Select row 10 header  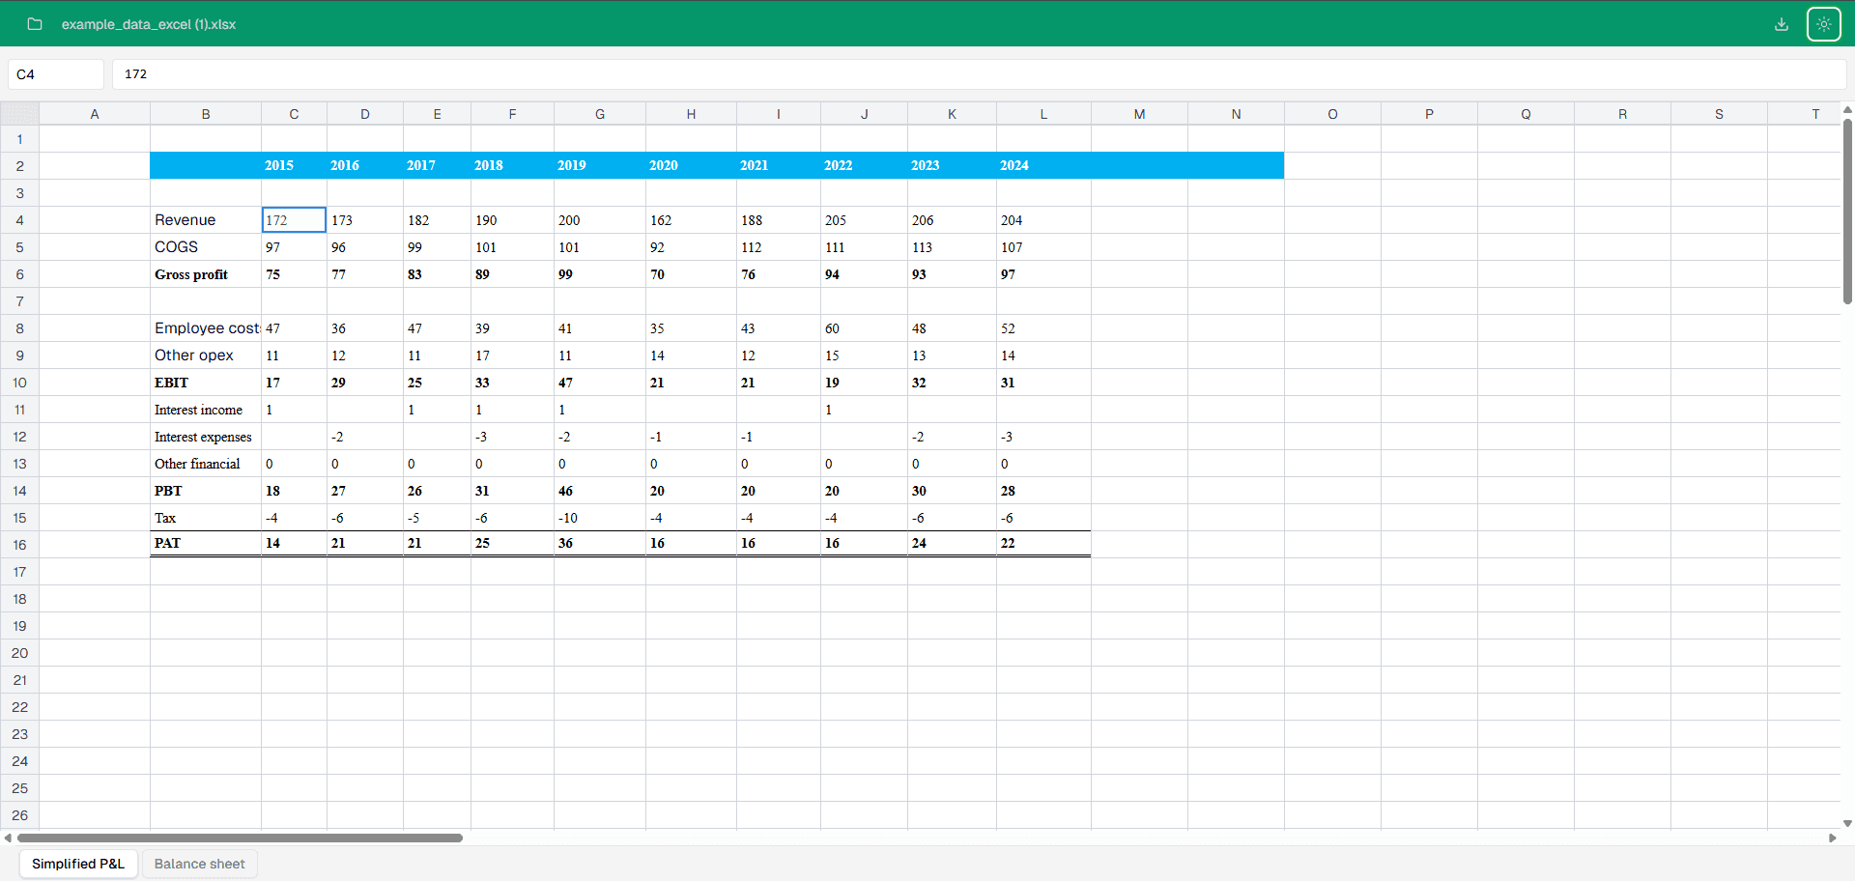click(x=19, y=383)
